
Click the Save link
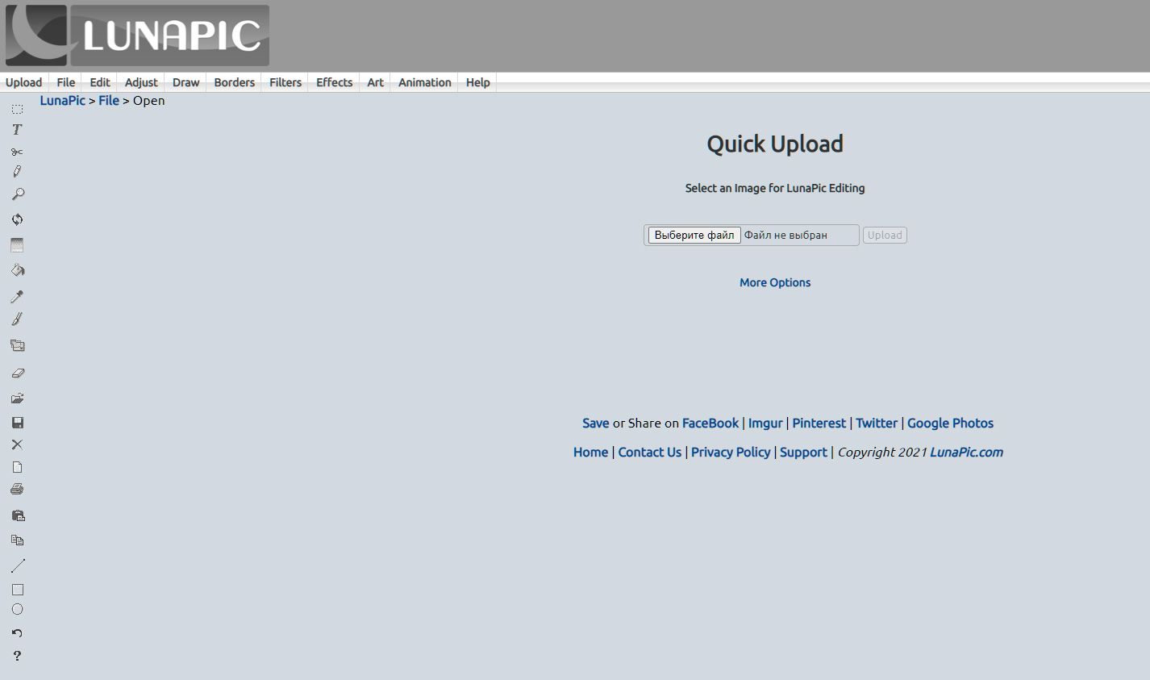[596, 423]
